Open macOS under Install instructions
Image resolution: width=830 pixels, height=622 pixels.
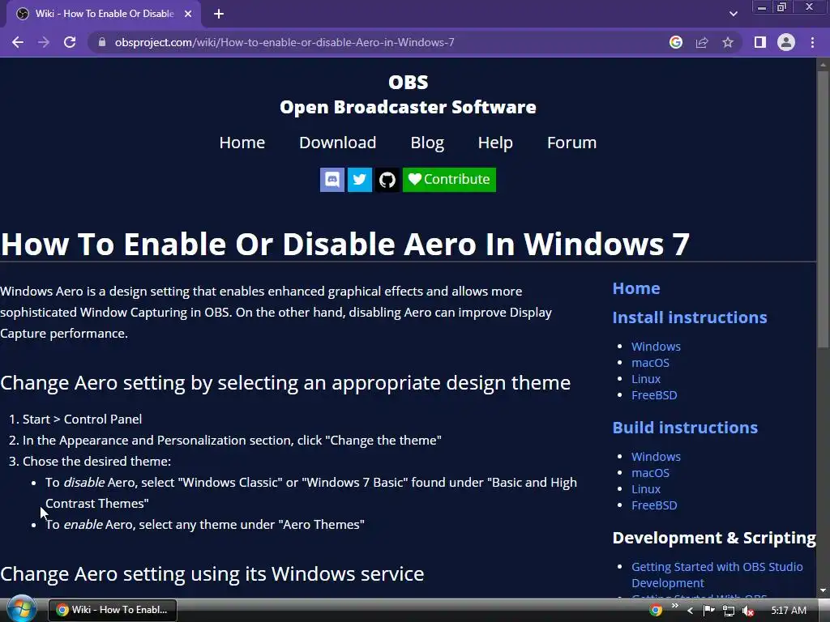[x=651, y=363]
